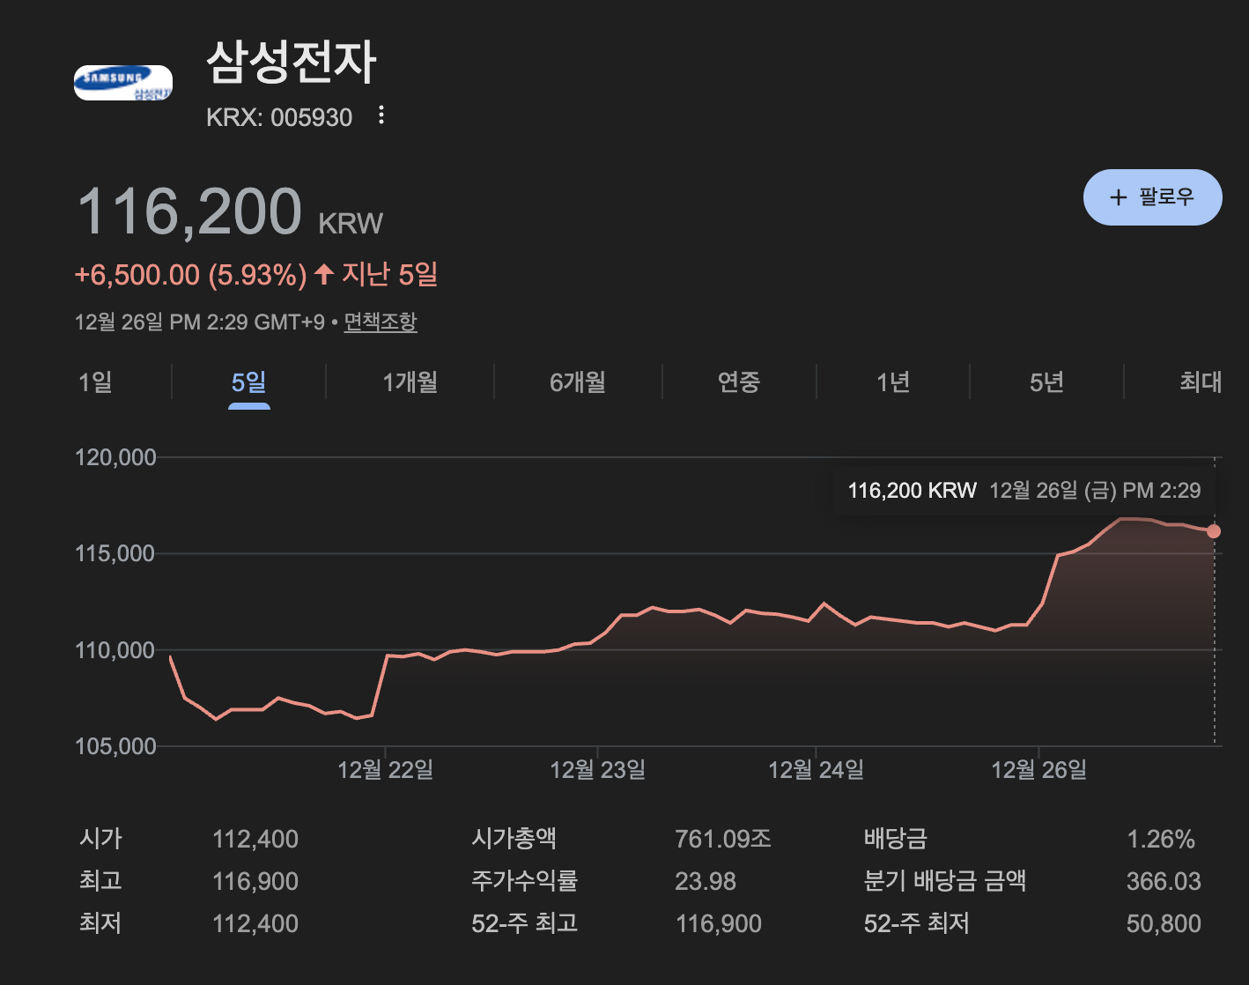
Task: Click the 12월 24일 x-axis date label
Action: [817, 770]
